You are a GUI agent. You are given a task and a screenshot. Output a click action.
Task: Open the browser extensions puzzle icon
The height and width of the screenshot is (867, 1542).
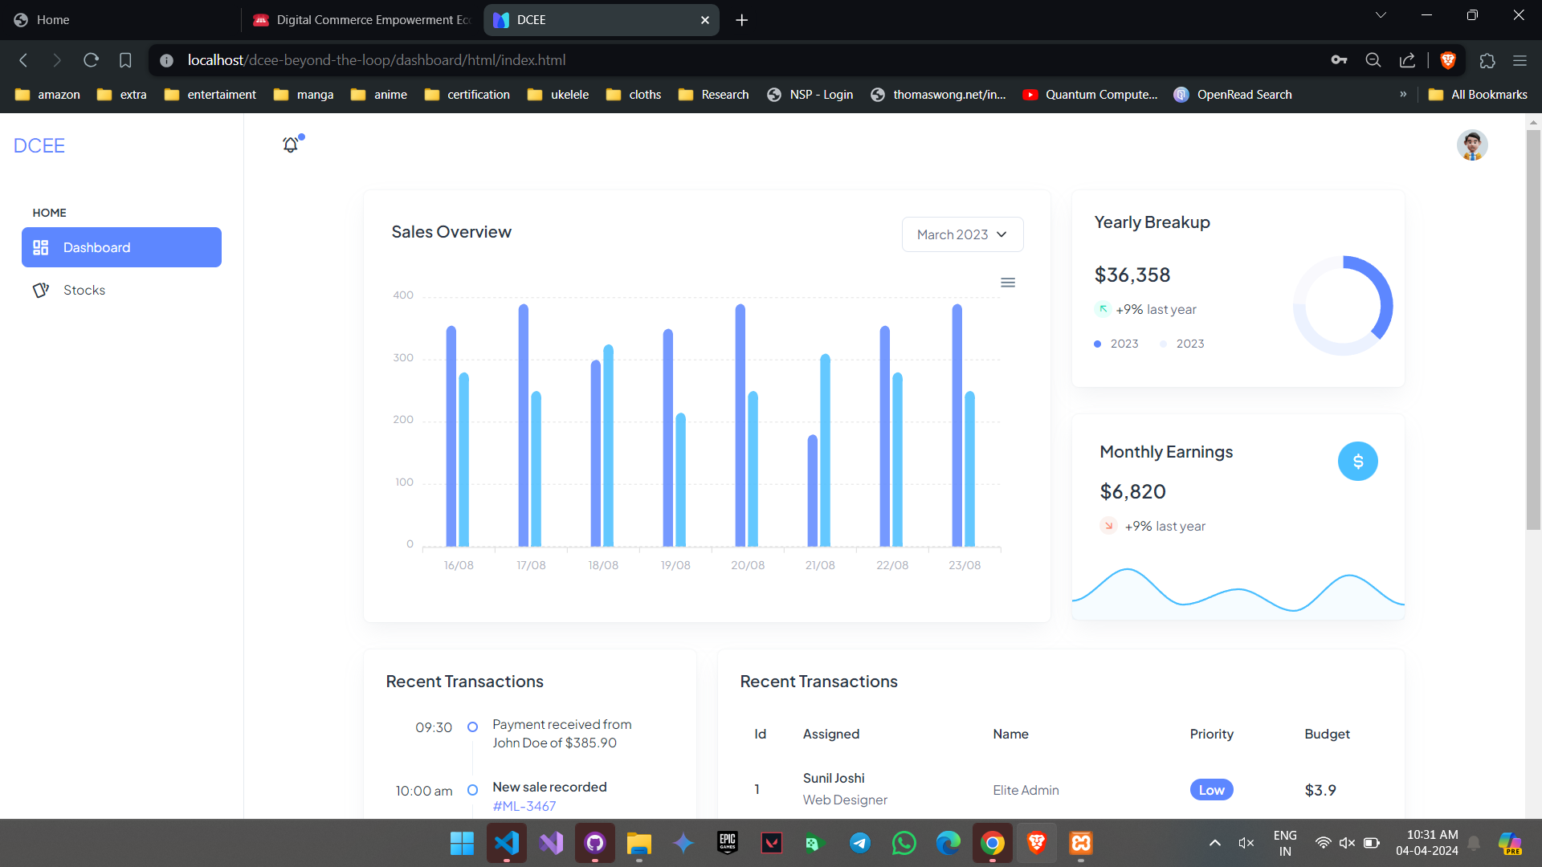(1487, 60)
